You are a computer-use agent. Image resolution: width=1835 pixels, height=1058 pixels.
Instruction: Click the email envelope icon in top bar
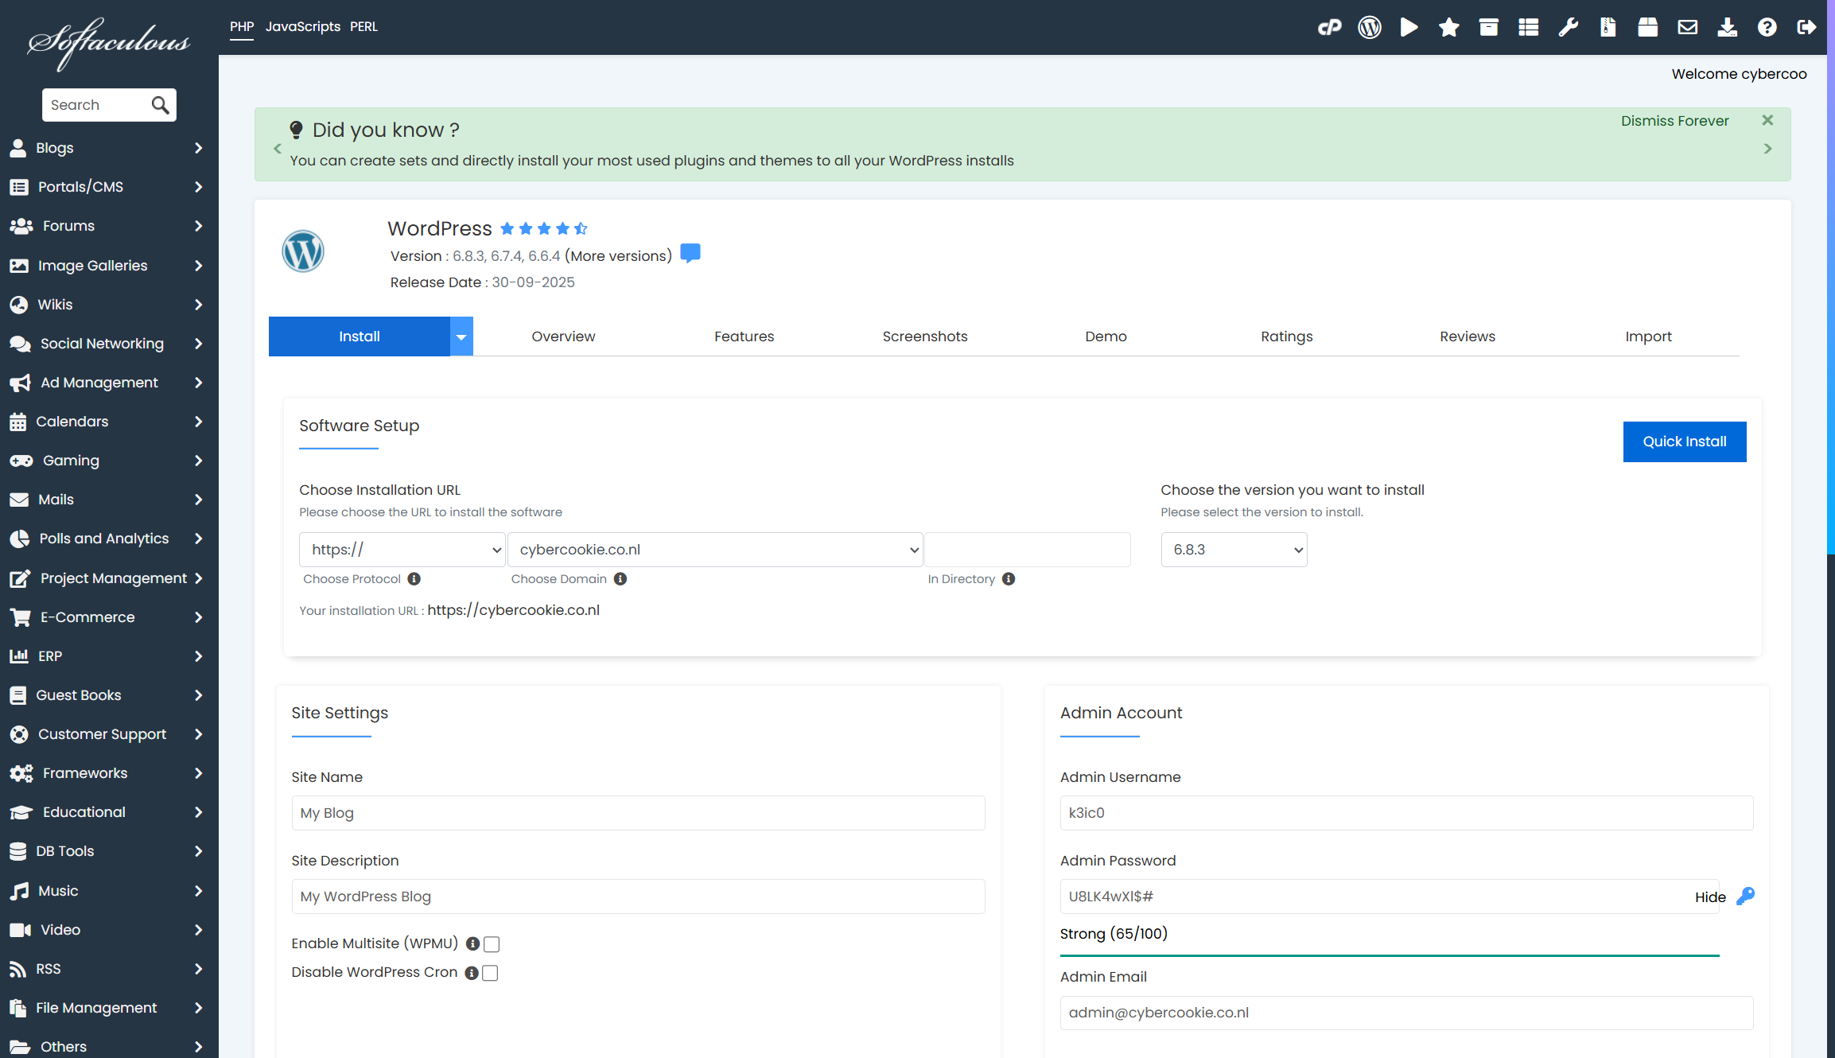pos(1687,28)
